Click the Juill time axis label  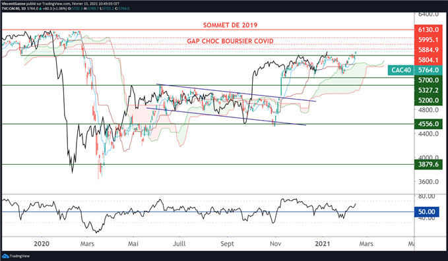click(x=179, y=244)
